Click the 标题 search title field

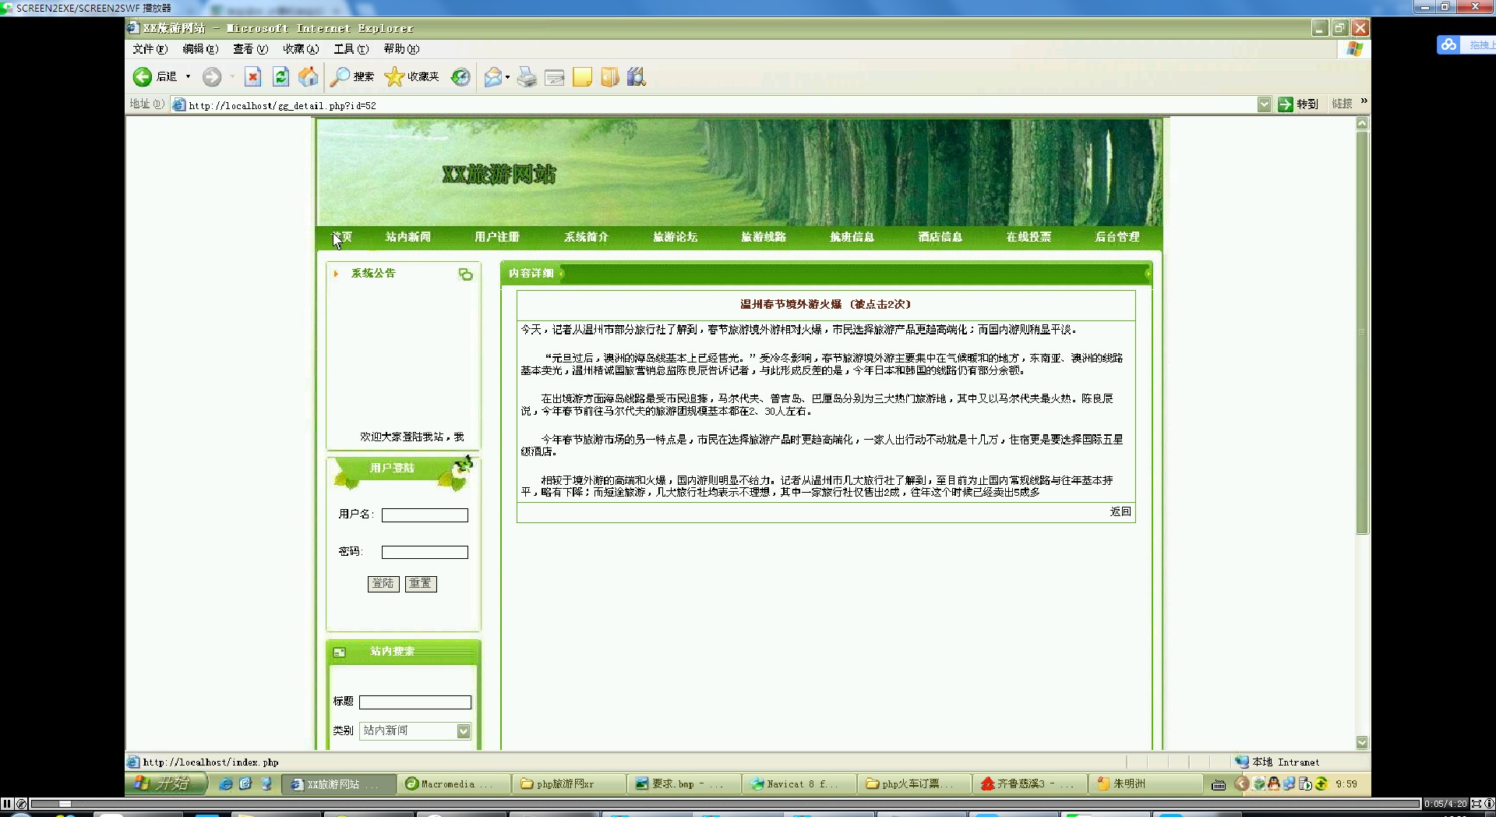[x=415, y=702]
